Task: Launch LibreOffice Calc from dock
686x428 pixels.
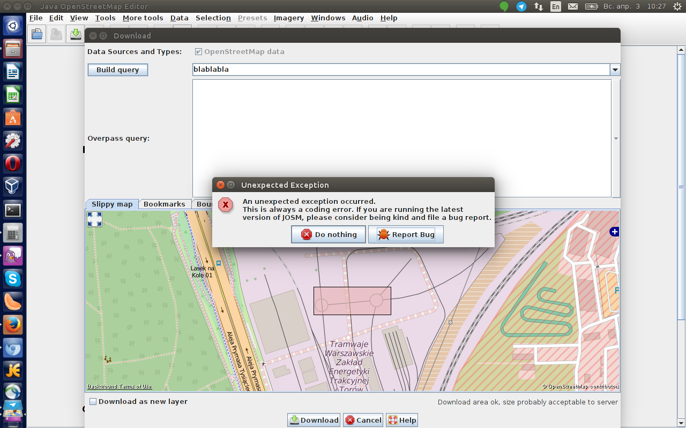Action: point(13,94)
